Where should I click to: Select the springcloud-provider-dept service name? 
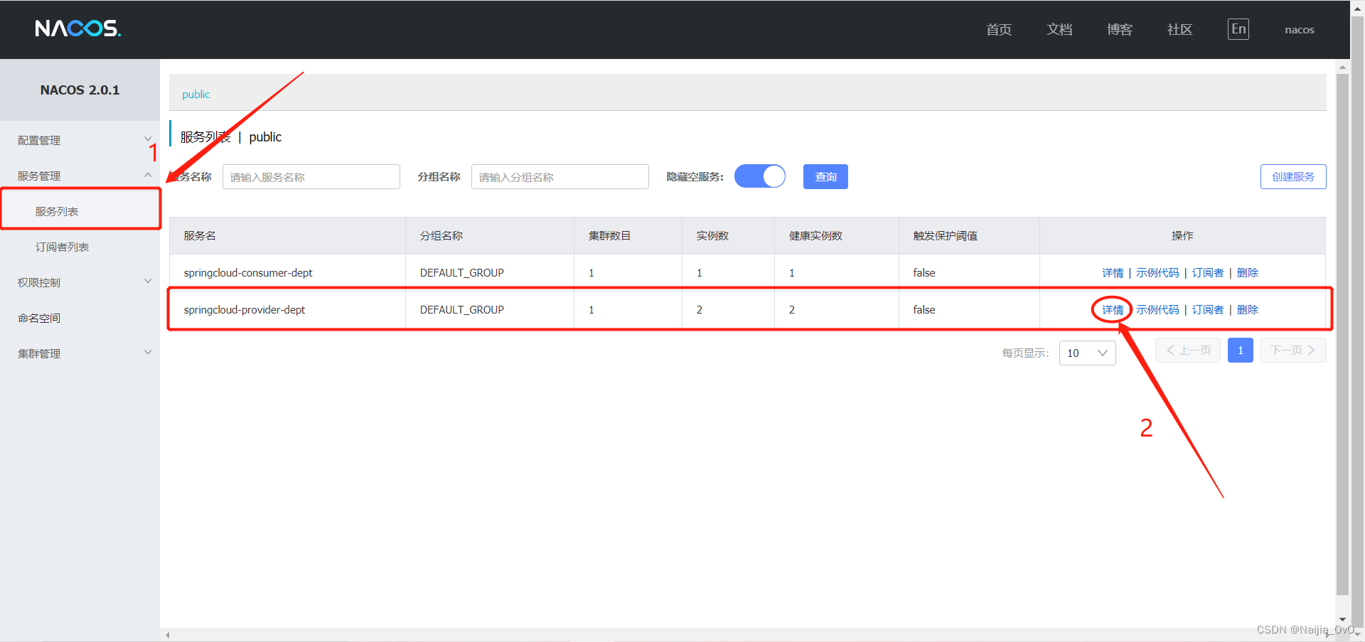pos(245,309)
